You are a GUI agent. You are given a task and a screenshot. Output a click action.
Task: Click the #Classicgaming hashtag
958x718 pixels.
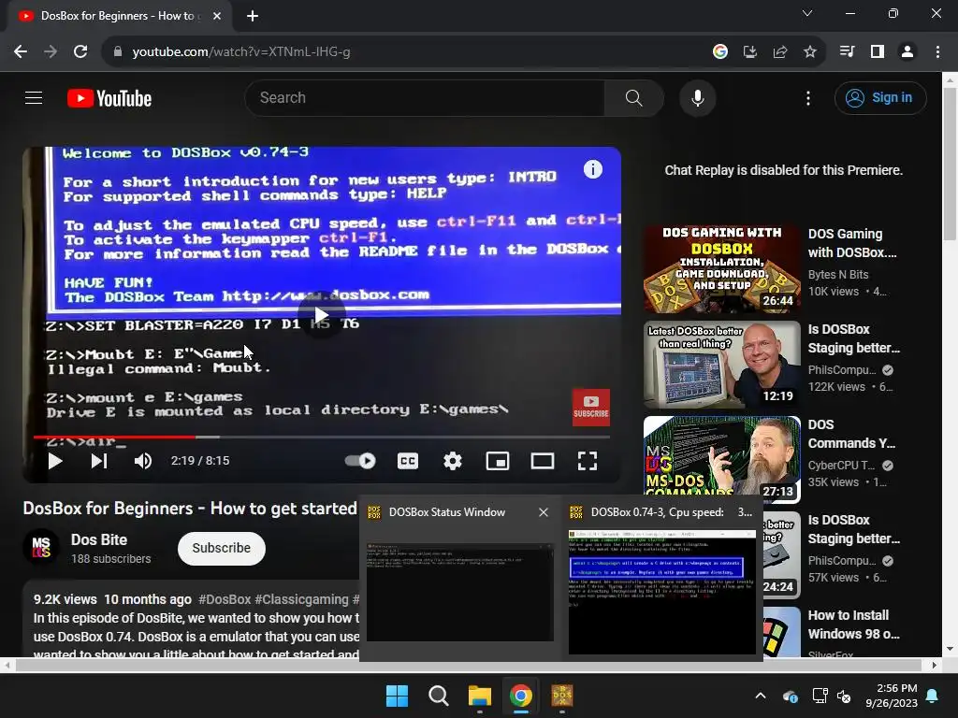(x=302, y=599)
